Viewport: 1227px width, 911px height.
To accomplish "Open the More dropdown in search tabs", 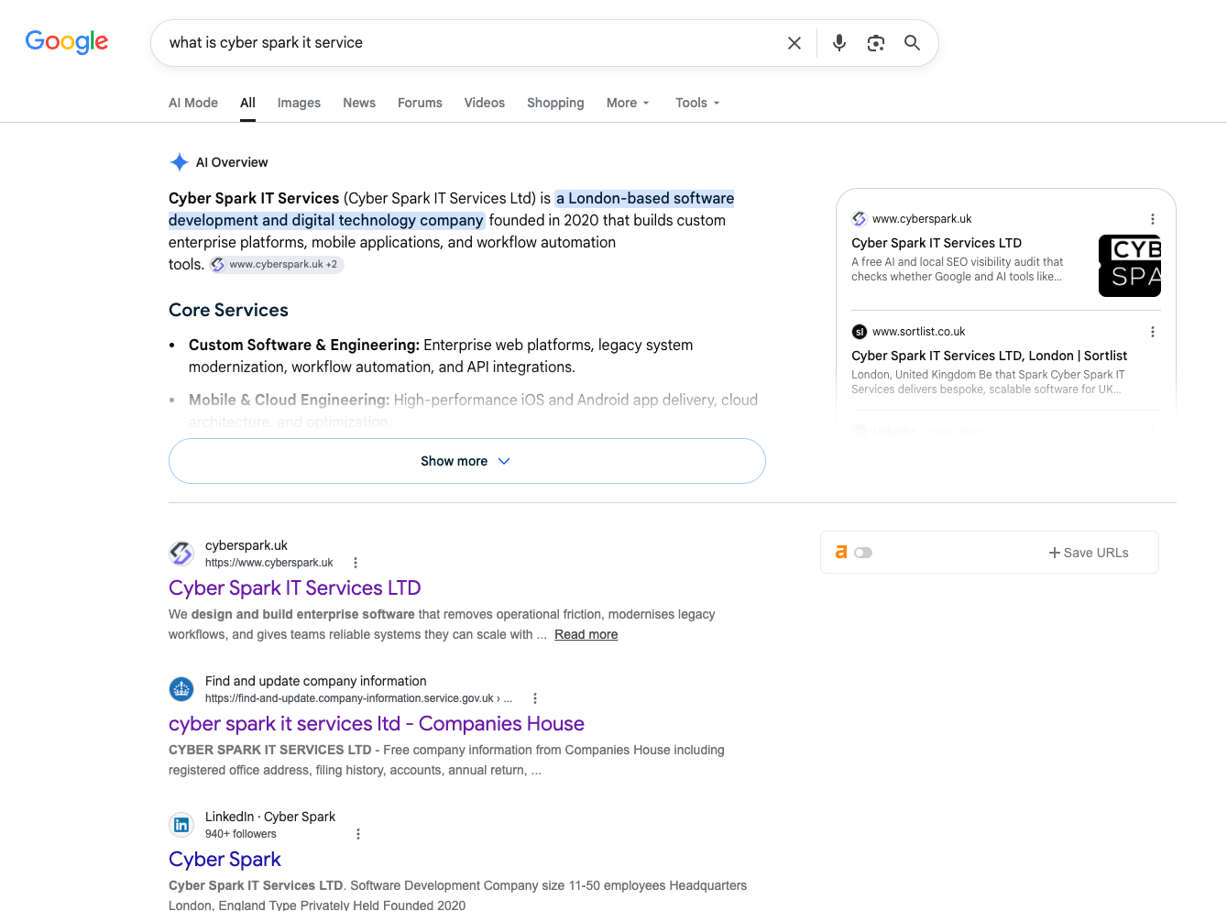I will (x=628, y=103).
